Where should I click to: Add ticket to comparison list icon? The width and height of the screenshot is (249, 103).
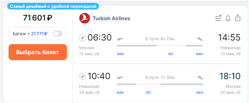click(x=218, y=18)
